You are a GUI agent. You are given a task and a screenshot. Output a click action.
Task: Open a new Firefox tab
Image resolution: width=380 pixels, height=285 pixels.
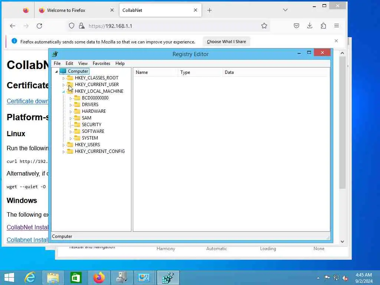pyautogui.click(x=209, y=10)
